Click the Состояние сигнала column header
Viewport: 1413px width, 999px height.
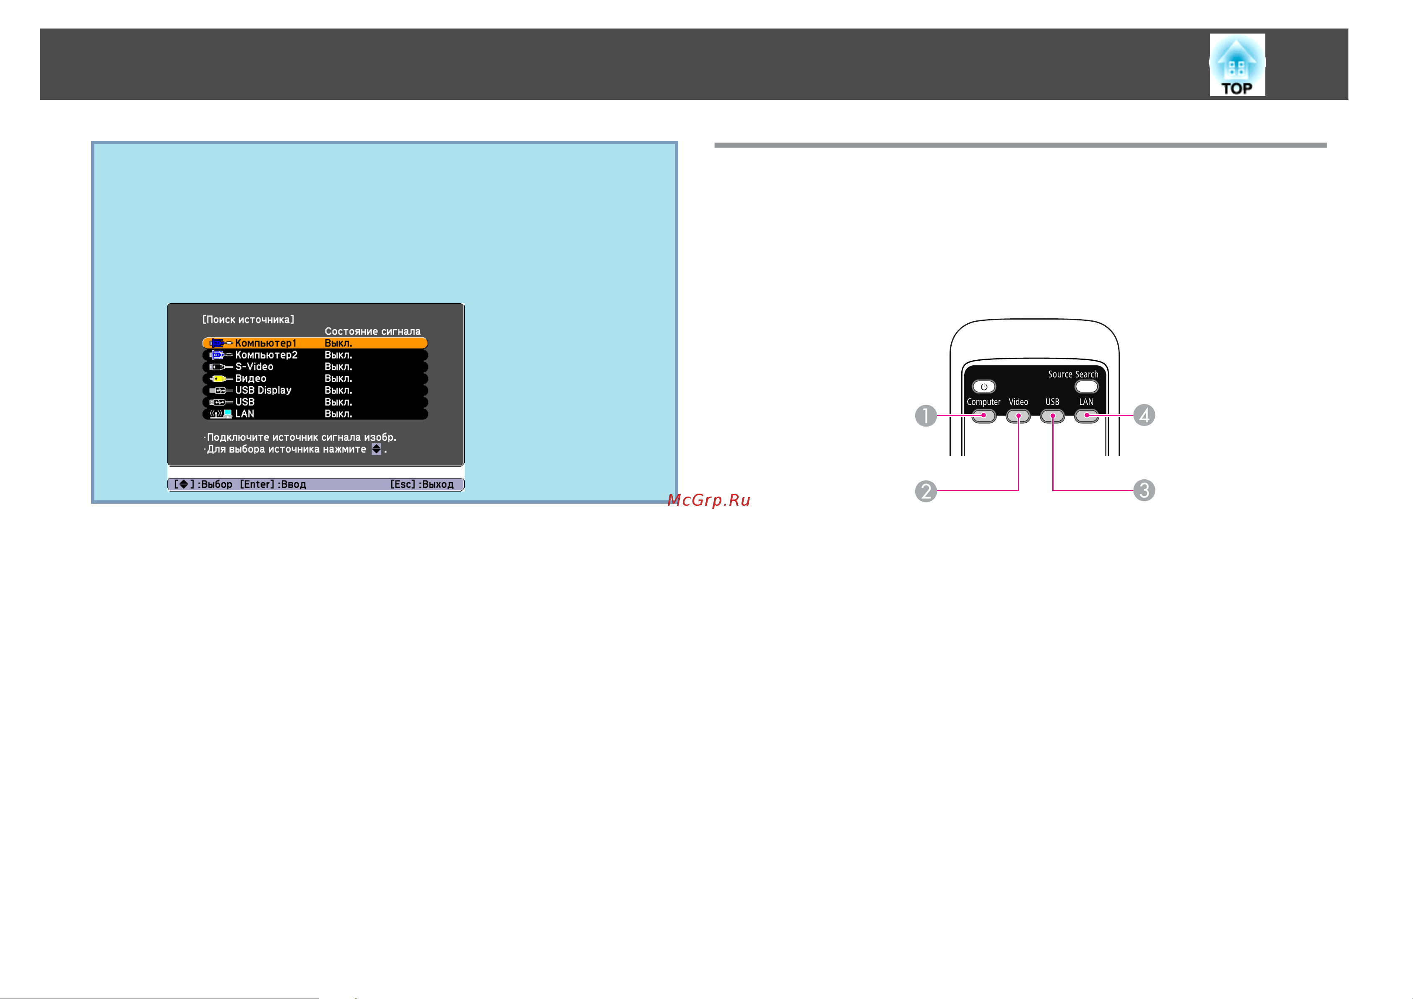(372, 331)
